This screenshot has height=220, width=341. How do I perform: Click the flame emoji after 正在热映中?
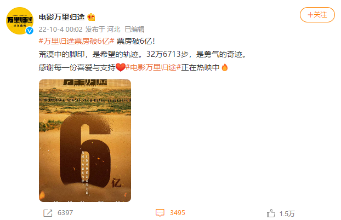(x=225, y=67)
